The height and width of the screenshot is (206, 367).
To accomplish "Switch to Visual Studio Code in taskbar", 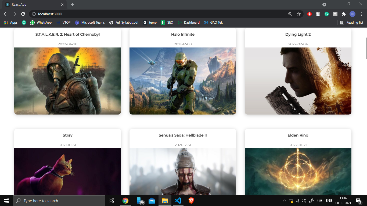I will pos(178,201).
